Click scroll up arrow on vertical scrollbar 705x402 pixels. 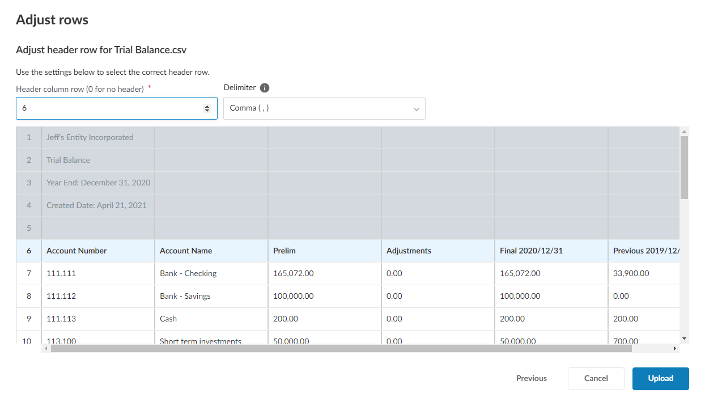684,132
